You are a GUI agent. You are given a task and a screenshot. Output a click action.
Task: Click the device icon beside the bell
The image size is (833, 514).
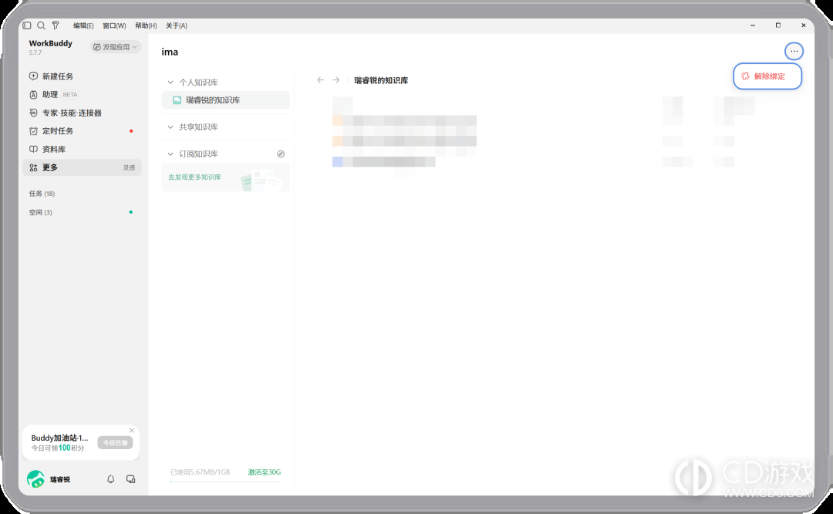click(x=130, y=479)
